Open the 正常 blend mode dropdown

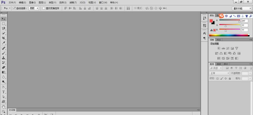tap(219, 73)
